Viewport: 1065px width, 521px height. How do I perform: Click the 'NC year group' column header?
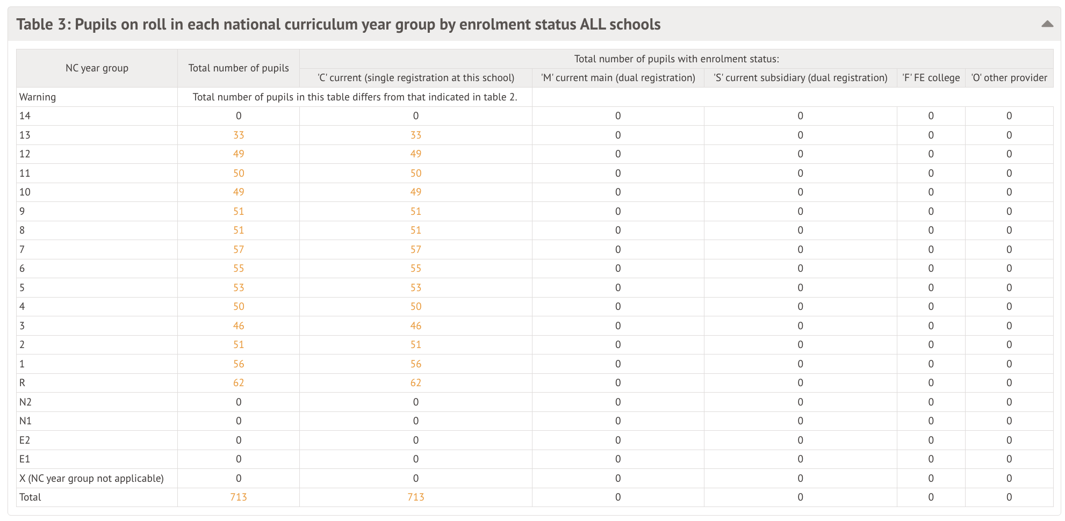(x=97, y=68)
